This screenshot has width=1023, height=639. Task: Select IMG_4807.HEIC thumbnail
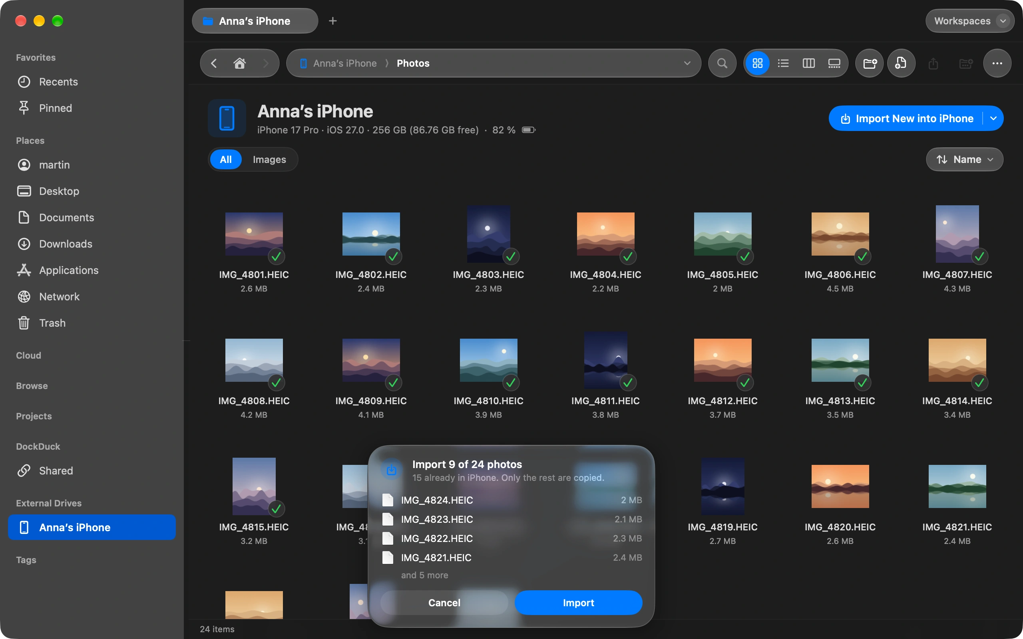point(957,234)
